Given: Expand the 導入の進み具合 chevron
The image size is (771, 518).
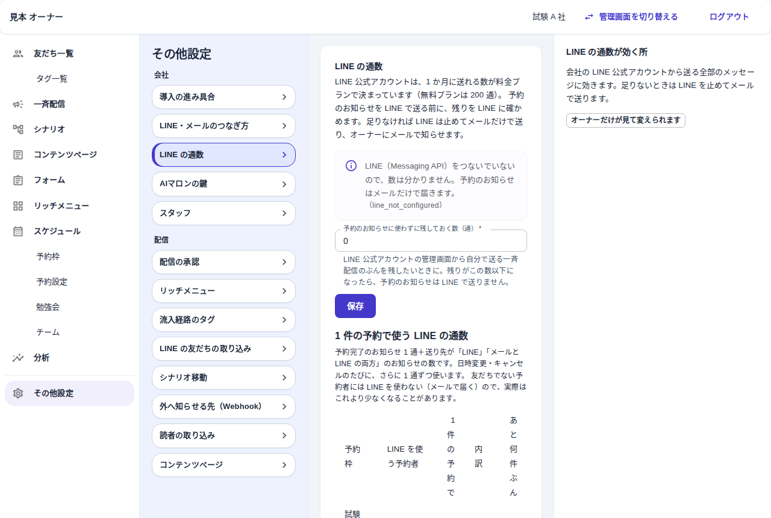Looking at the screenshot, I should [x=284, y=97].
